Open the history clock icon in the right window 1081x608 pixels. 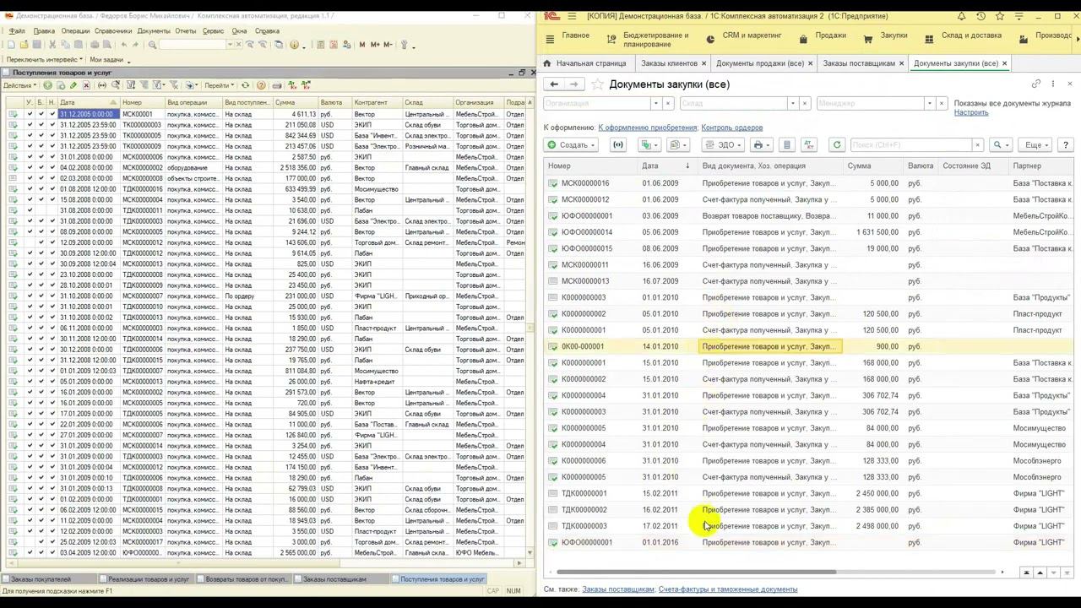click(x=981, y=16)
